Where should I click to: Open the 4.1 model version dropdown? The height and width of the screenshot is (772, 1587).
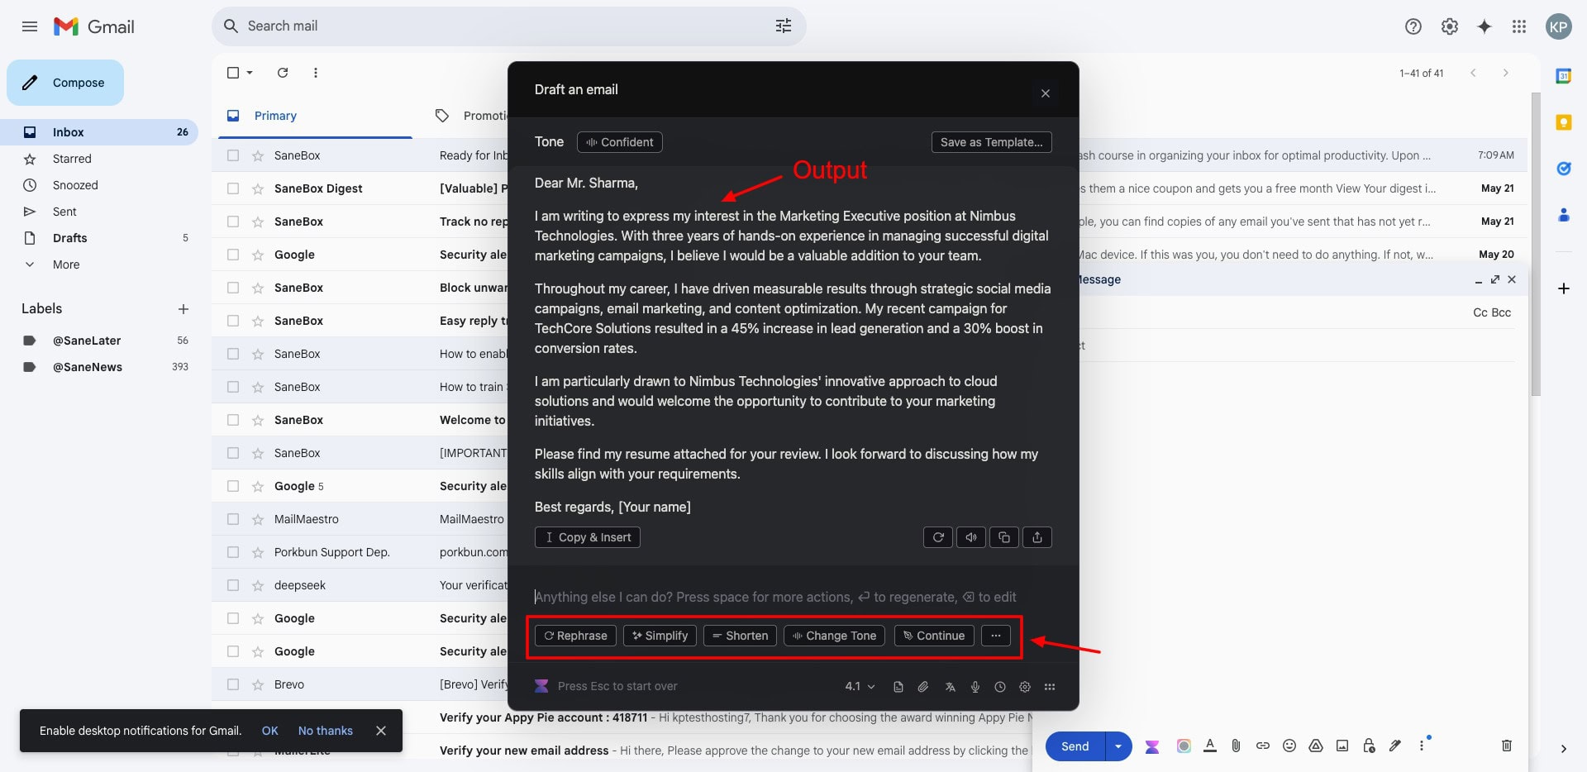[x=860, y=687]
